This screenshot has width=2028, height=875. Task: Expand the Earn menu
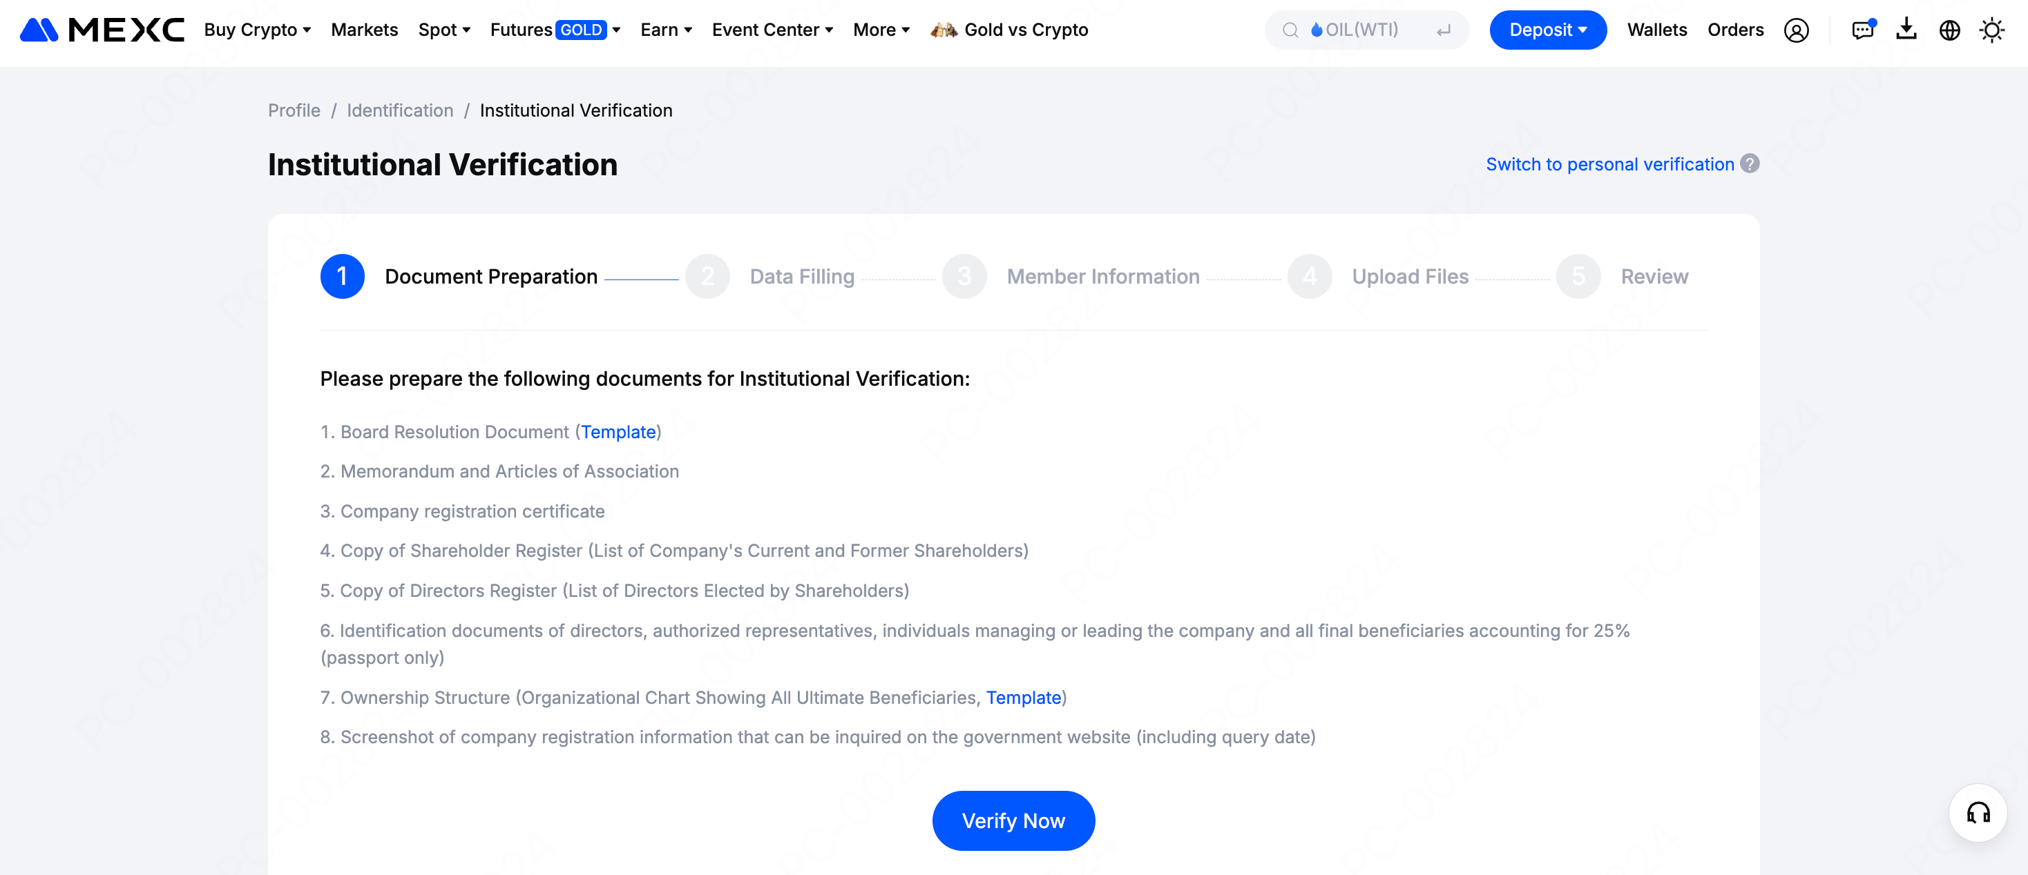pyautogui.click(x=666, y=30)
